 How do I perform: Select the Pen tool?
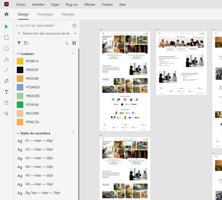pos(7,81)
